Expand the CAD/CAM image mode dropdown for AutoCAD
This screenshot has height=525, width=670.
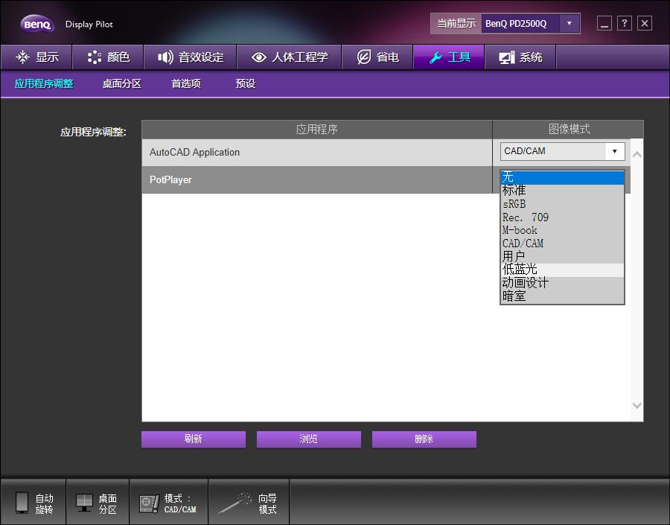coord(614,151)
